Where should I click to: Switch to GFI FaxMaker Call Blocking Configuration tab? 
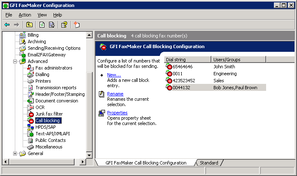pos(146,163)
